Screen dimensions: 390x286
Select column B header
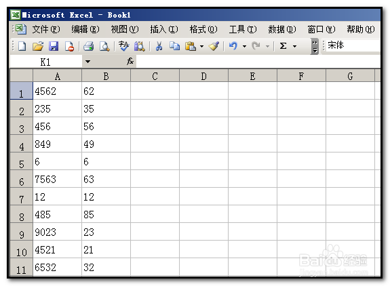106,75
